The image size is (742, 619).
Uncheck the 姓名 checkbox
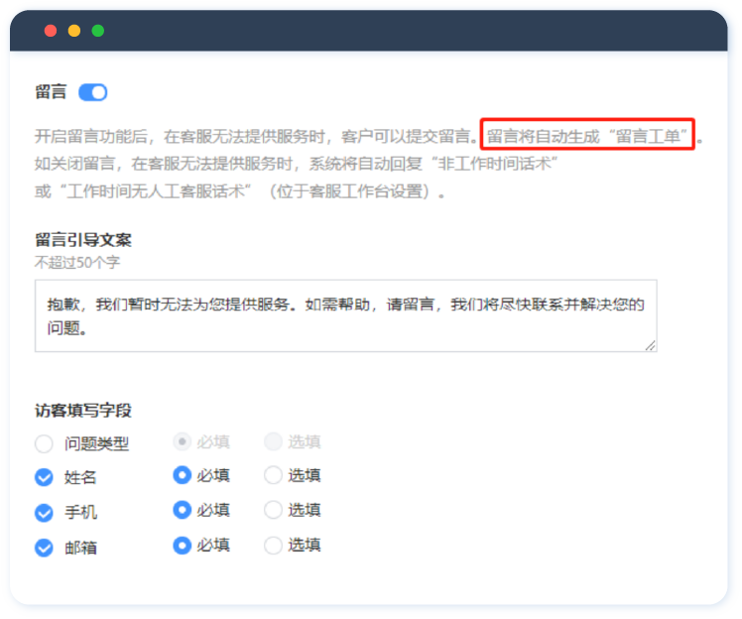[44, 477]
